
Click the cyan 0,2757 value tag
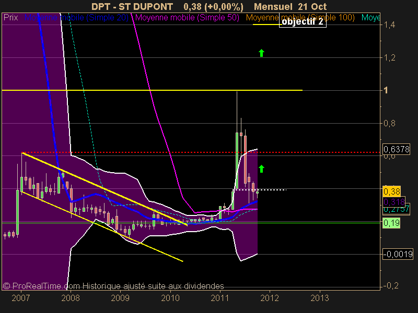click(x=397, y=210)
